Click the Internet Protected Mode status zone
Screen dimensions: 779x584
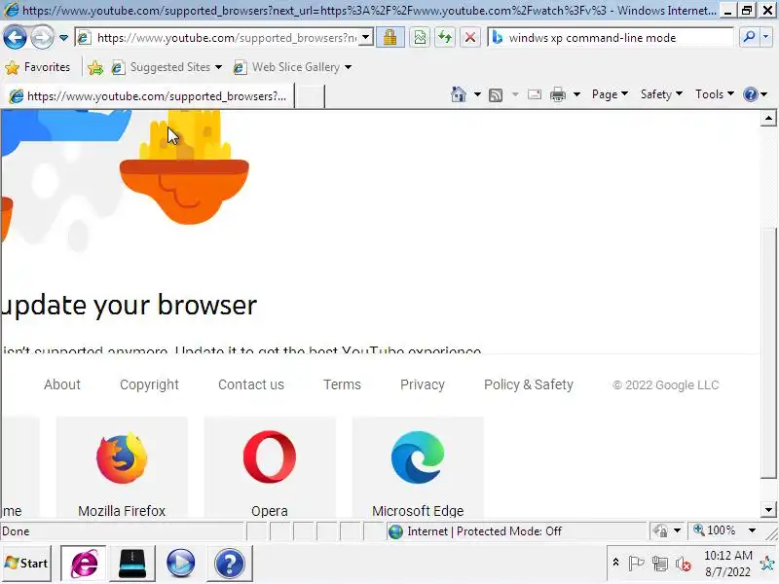[516, 531]
